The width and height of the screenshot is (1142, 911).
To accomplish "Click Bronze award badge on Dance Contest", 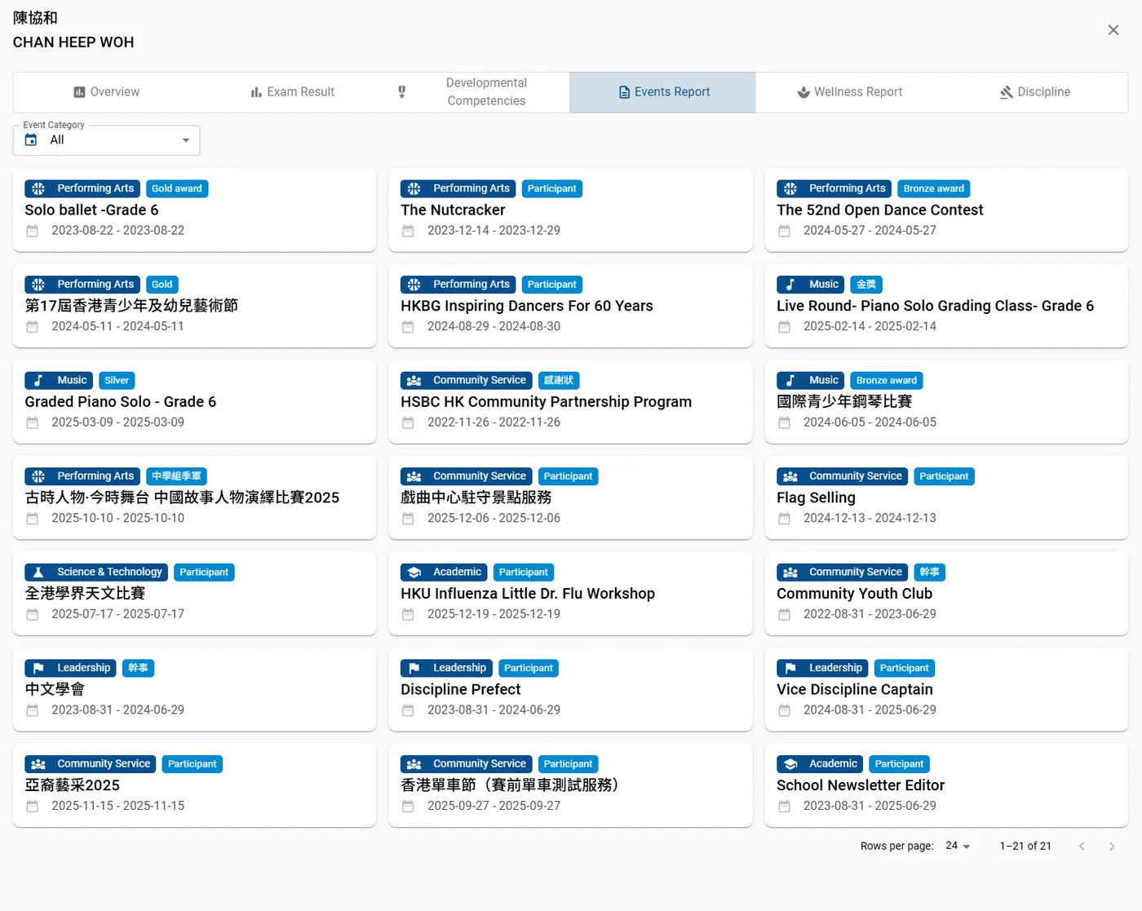I will 934,188.
